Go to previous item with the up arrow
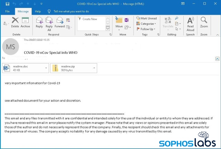The height and width of the screenshot is (149, 221). tap(28, 4)
